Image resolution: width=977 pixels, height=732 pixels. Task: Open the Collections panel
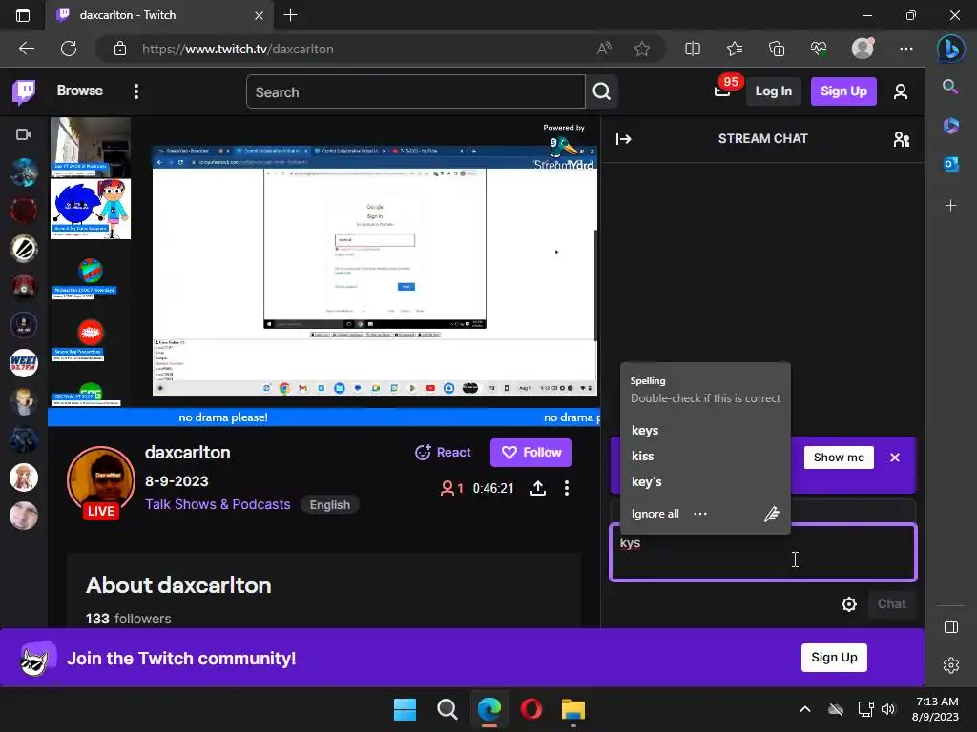tap(777, 49)
